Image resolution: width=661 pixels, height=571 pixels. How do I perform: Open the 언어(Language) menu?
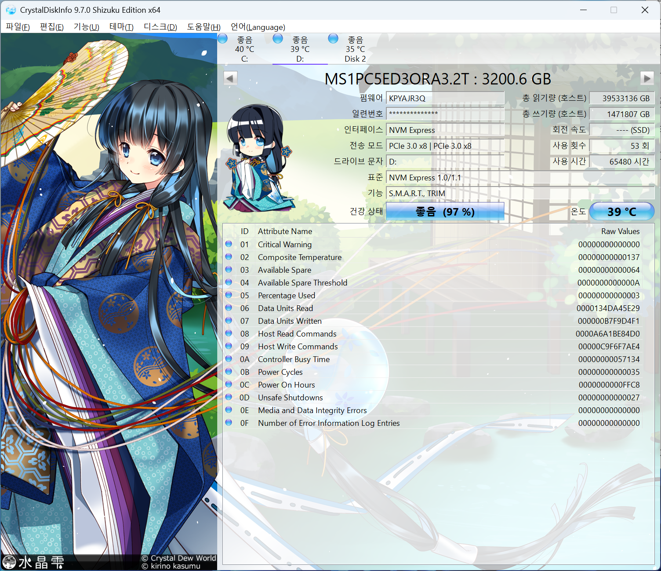tap(258, 27)
